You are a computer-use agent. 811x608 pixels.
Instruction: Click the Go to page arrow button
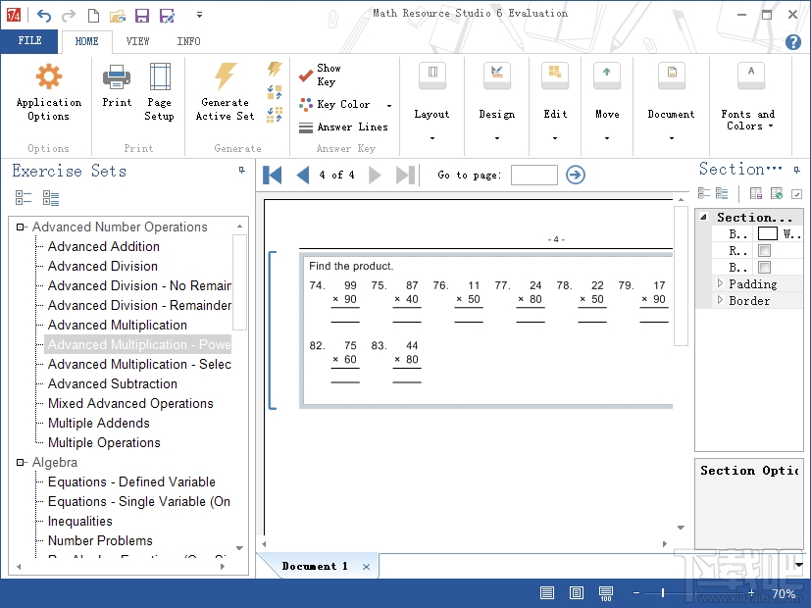click(575, 176)
